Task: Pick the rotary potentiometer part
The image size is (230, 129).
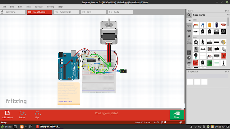Action: click(196, 42)
